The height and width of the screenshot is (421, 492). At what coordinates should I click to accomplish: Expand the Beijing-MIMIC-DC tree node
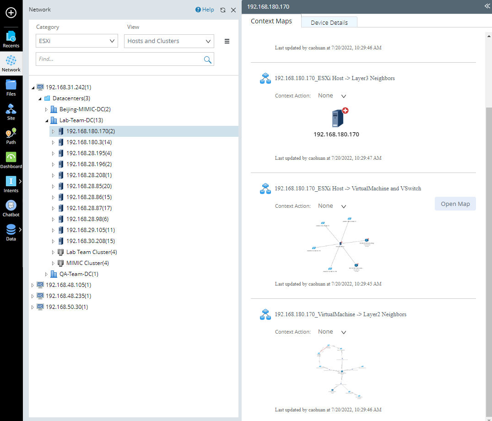click(x=46, y=109)
